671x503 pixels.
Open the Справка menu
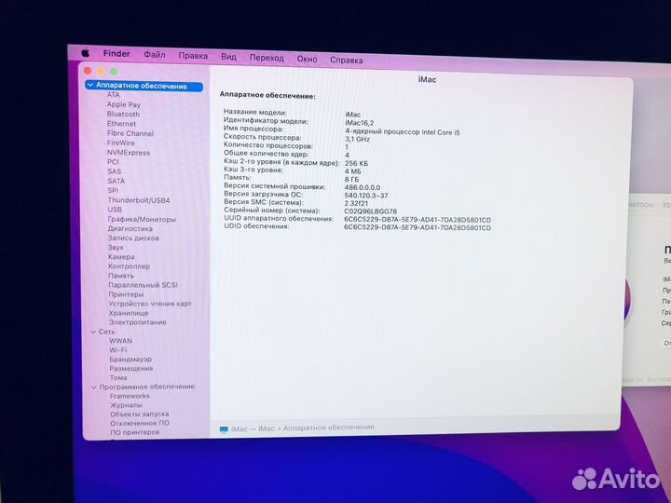click(x=346, y=61)
